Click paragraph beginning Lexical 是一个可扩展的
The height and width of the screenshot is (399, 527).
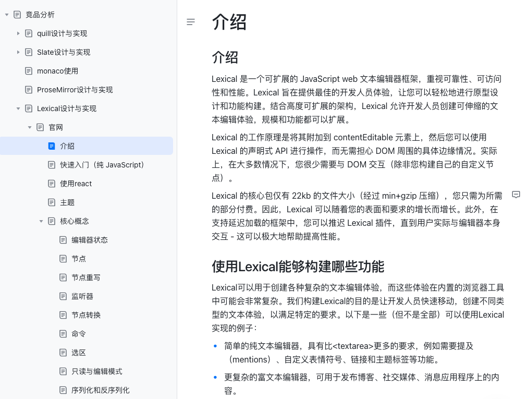pyautogui.click(x=357, y=99)
